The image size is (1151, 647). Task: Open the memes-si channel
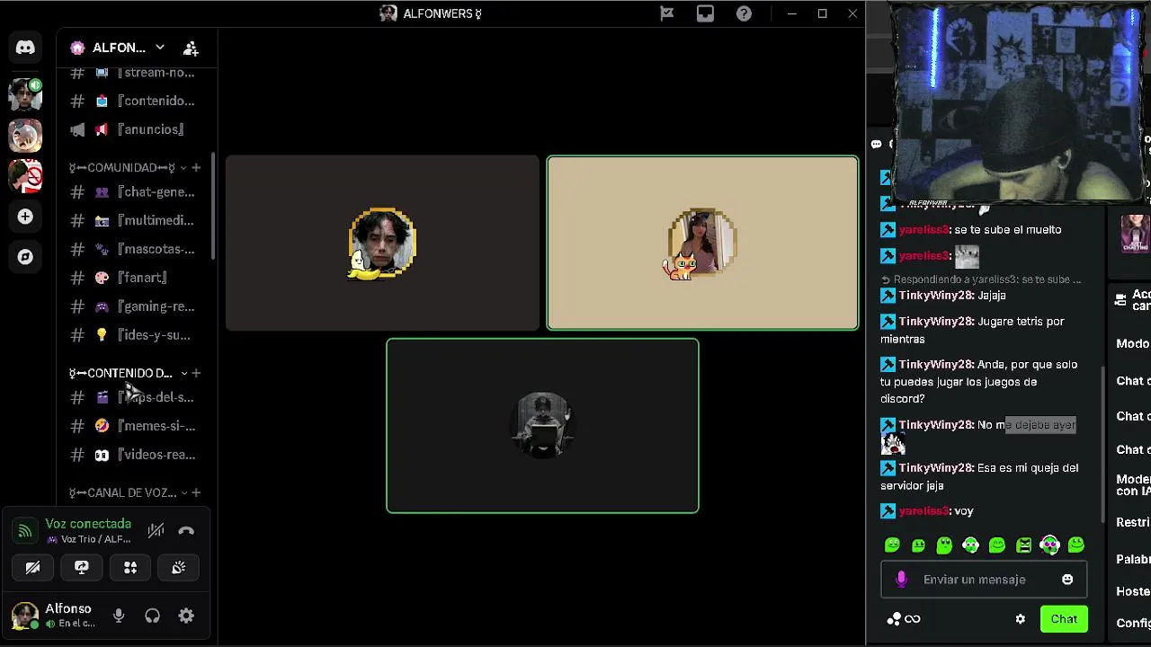tap(135, 426)
